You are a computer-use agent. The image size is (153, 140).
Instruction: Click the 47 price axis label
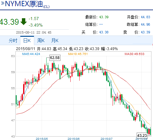(x=13, y=120)
